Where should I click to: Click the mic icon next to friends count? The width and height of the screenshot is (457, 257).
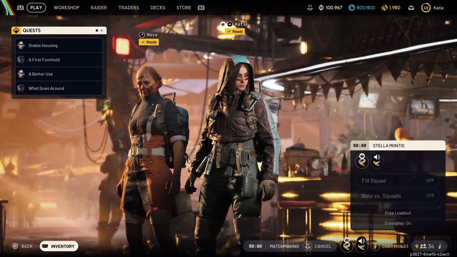pyautogui.click(x=440, y=246)
